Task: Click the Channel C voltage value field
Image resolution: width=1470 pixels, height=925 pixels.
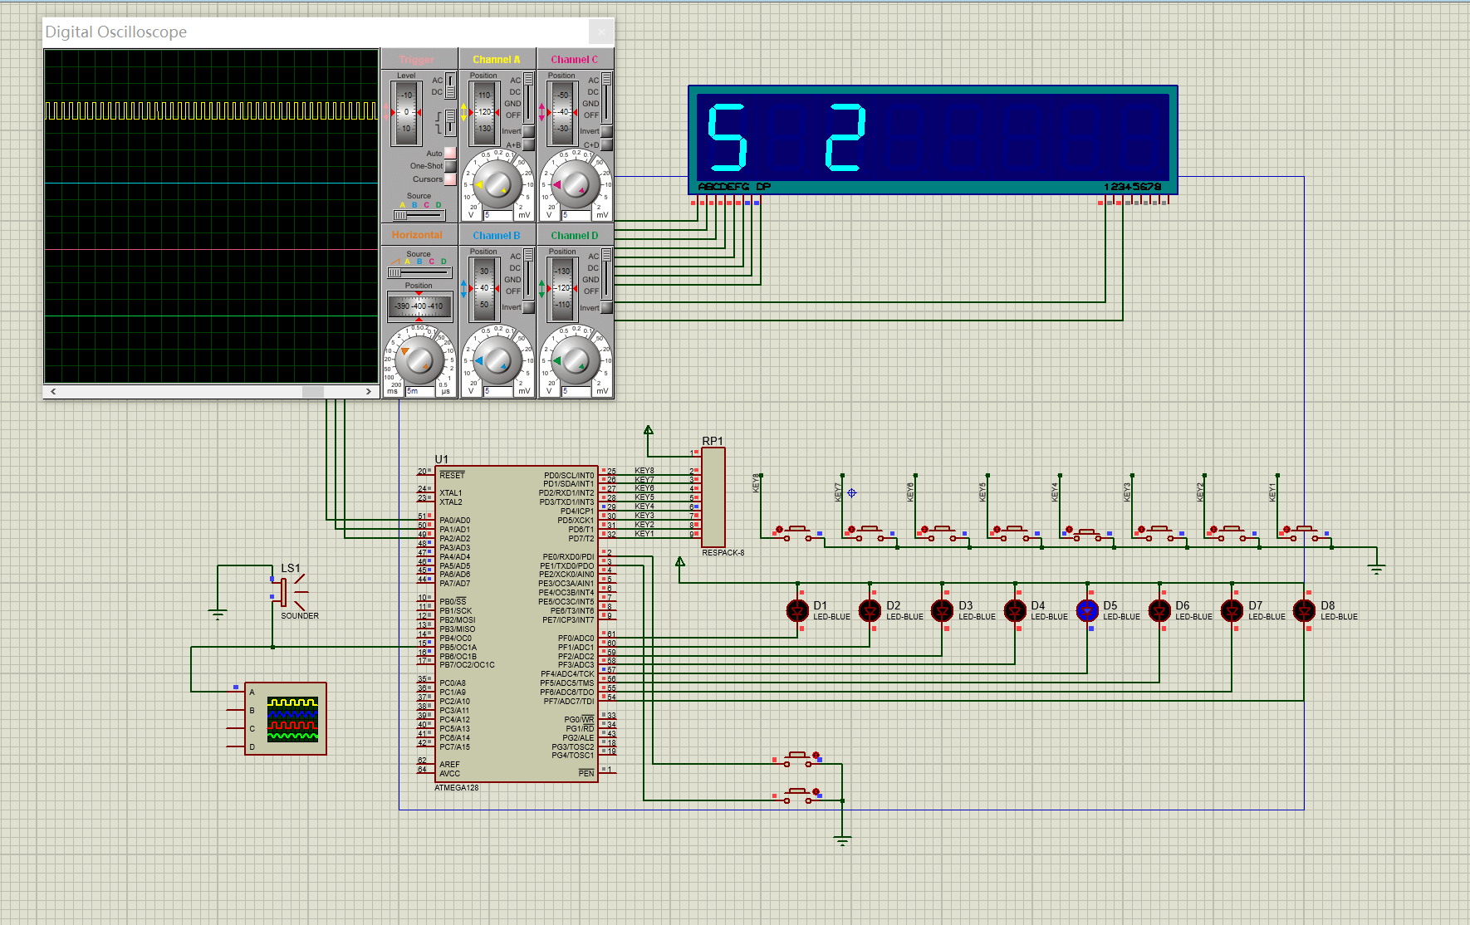Action: [x=576, y=215]
